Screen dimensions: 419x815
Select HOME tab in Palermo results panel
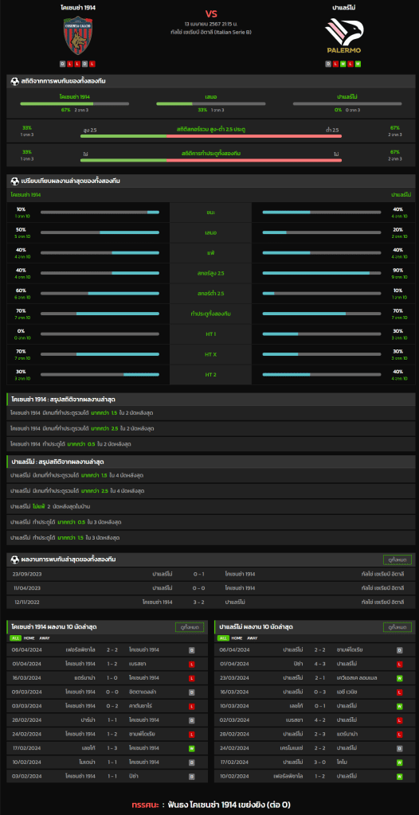237,638
